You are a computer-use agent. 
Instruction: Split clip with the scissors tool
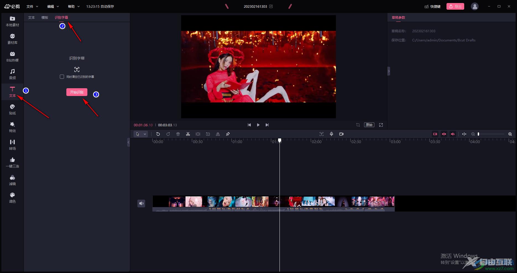pos(188,134)
